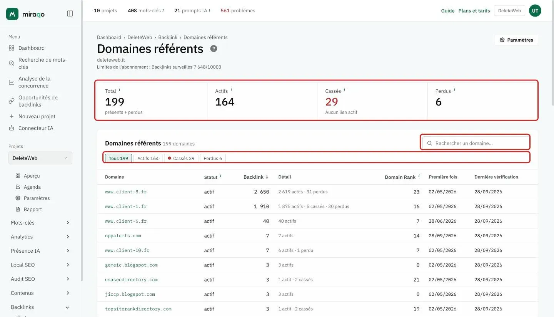This screenshot has width=554, height=317.
Task: Open oppalerts.com domain link
Action: pos(123,236)
